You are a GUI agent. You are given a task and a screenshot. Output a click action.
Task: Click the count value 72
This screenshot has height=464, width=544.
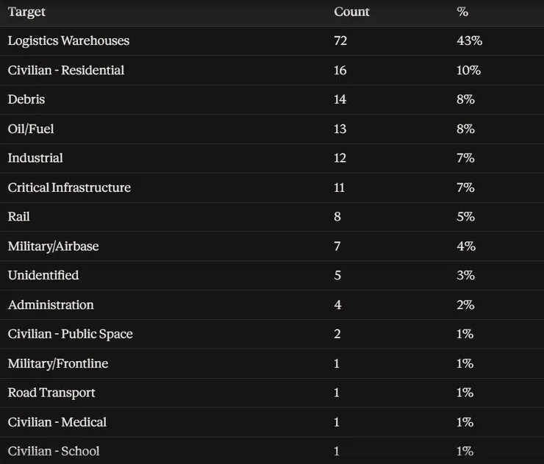pos(340,41)
